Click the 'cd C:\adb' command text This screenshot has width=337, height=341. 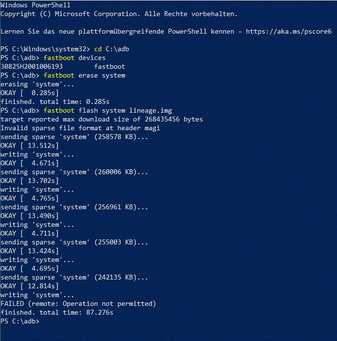[x=112, y=49]
